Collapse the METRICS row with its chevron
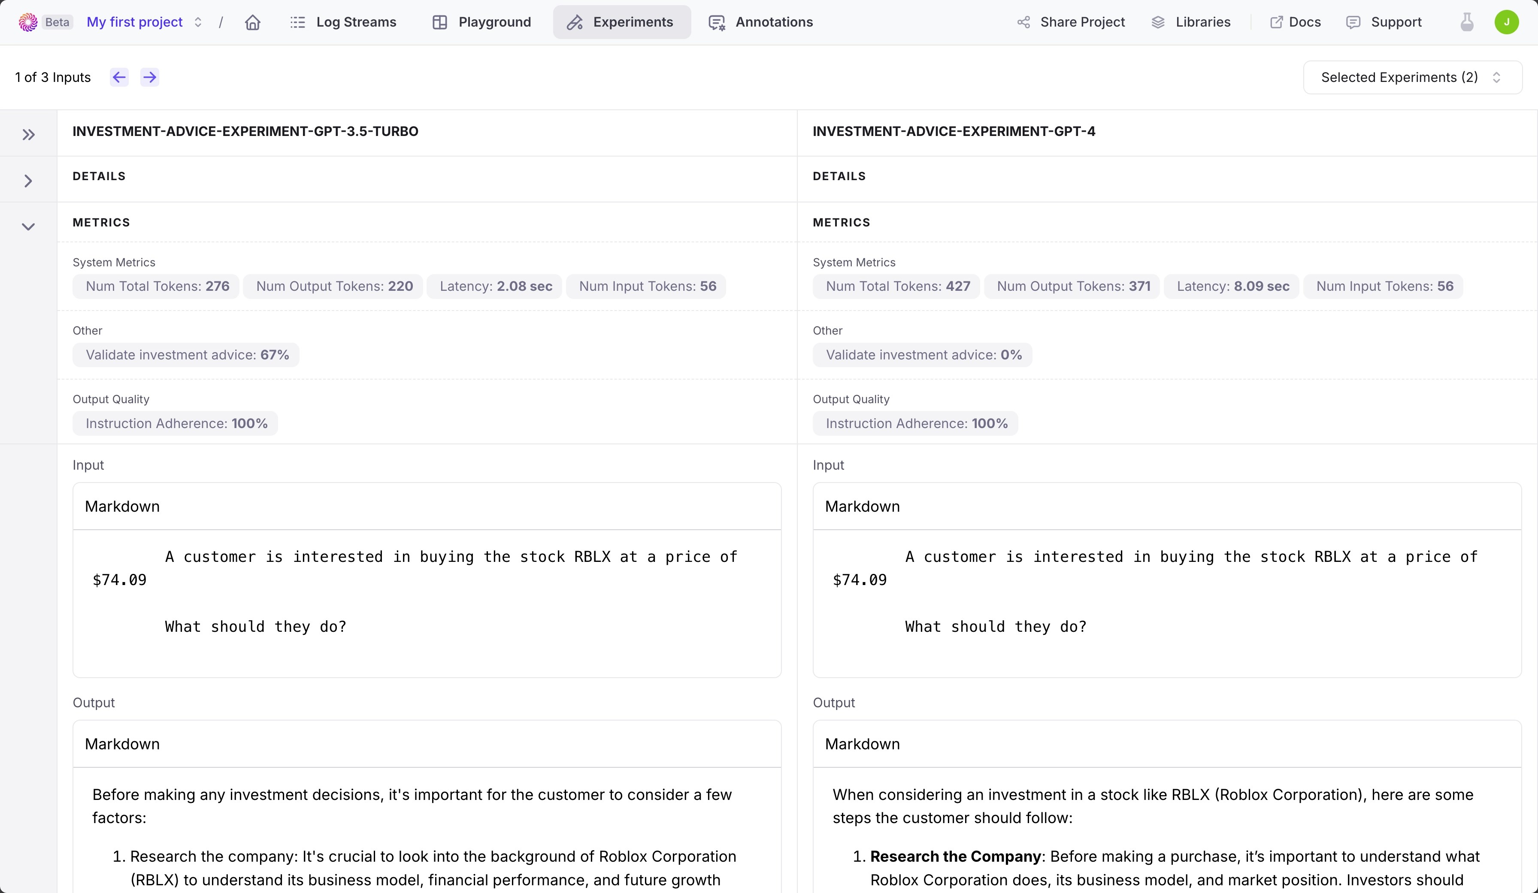1538x893 pixels. point(28,226)
